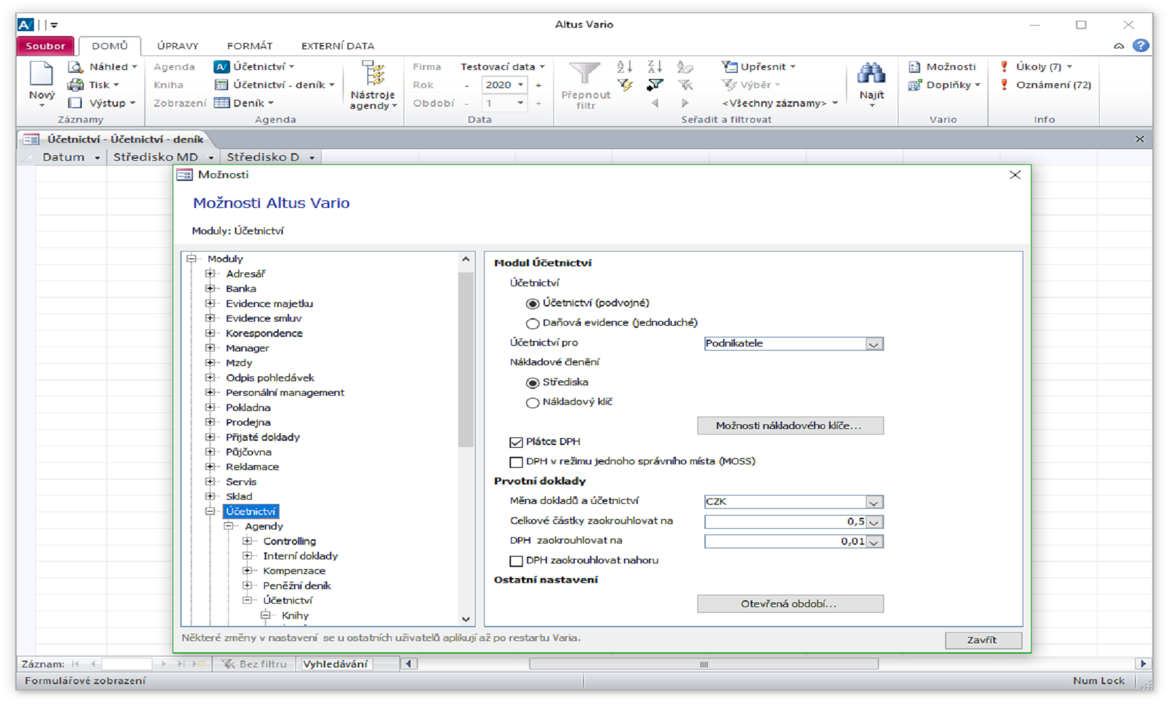This screenshot has width=1171, height=707.
Task: Expand the Controlling tree node
Action: point(248,541)
